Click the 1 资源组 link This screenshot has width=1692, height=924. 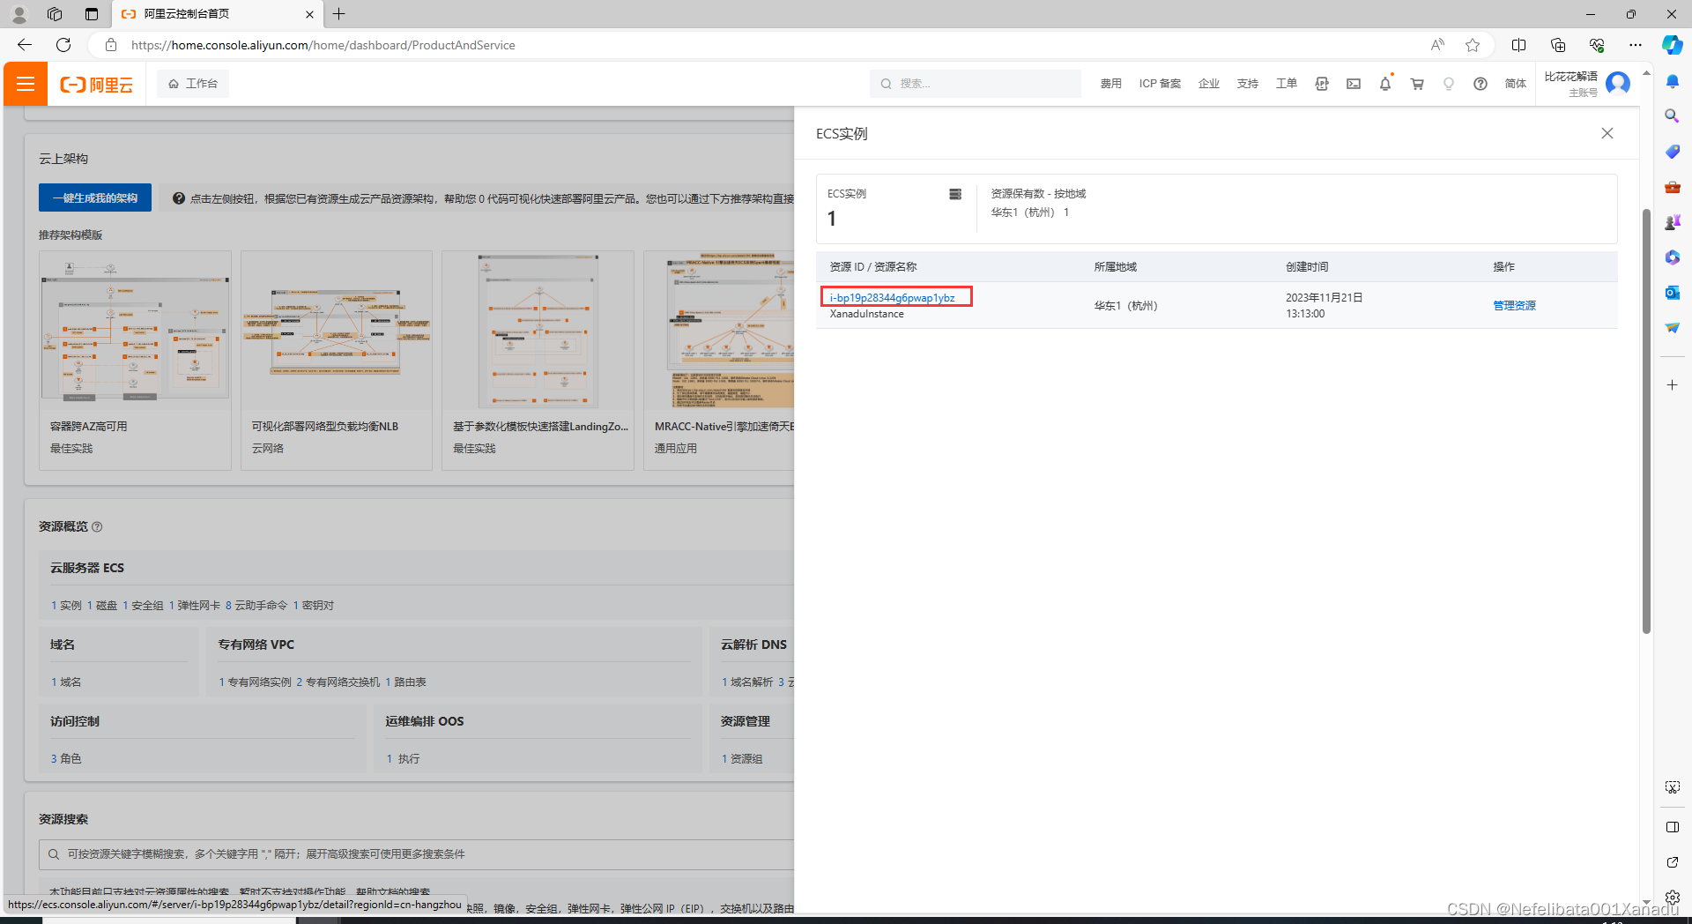742,759
